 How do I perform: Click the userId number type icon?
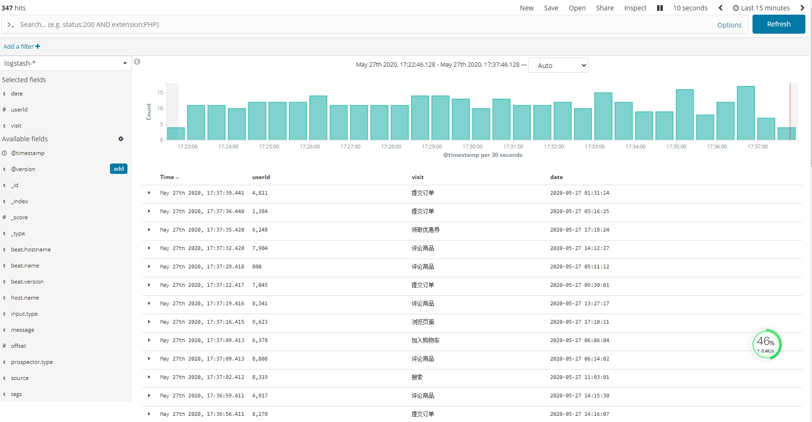click(4, 110)
